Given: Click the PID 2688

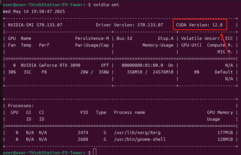Looking at the screenshot, I should click(83, 139).
